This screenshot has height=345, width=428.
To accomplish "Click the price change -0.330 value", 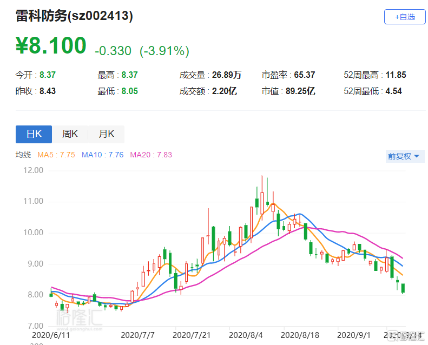I will click(x=113, y=51).
